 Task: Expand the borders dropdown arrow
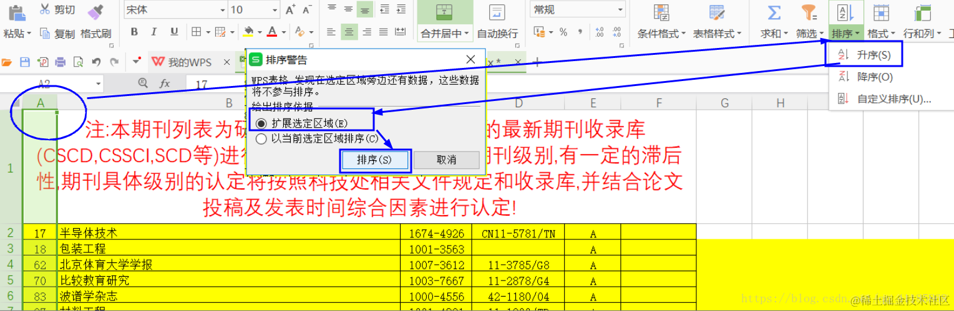(207, 32)
